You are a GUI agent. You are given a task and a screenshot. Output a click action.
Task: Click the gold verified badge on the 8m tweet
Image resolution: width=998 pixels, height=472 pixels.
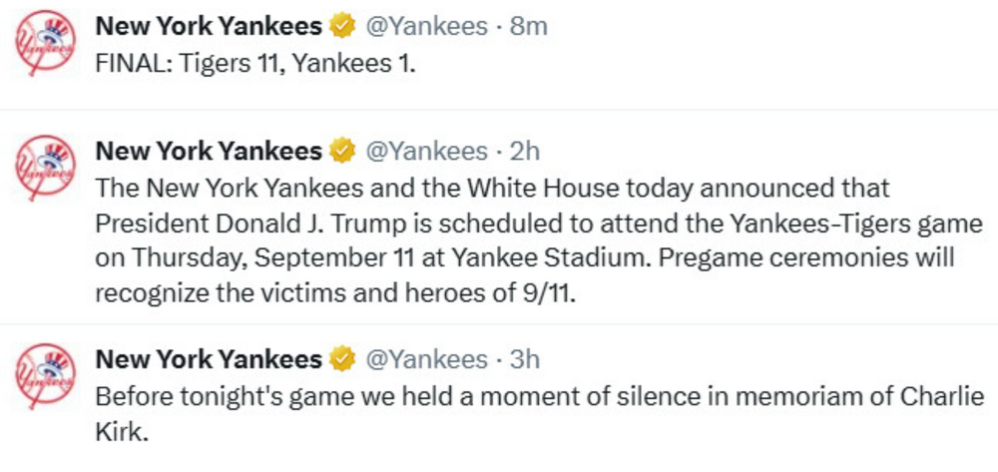tap(343, 27)
